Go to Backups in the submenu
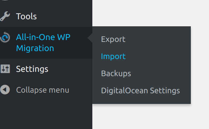 (x=116, y=73)
